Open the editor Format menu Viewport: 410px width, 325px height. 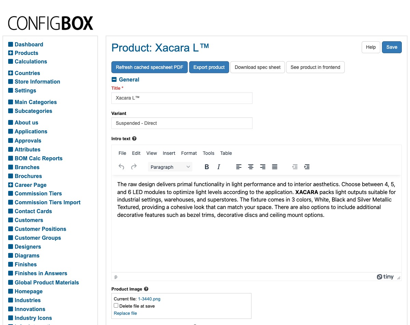[x=189, y=153]
